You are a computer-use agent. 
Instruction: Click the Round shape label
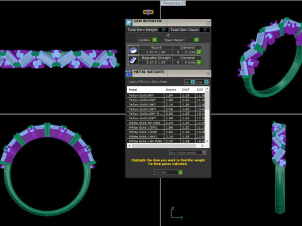point(156,48)
